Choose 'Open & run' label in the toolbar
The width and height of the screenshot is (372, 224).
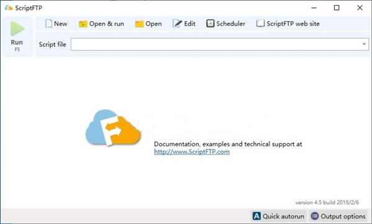107,24
